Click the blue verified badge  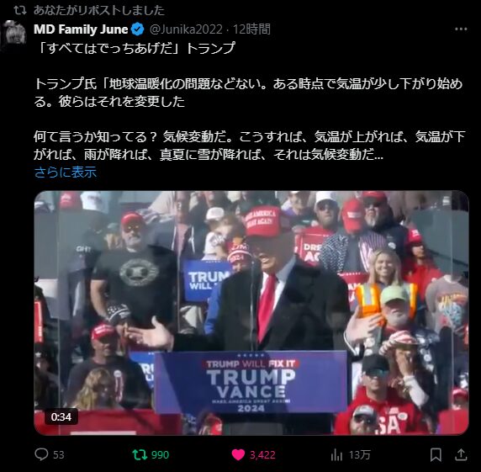coord(138,29)
